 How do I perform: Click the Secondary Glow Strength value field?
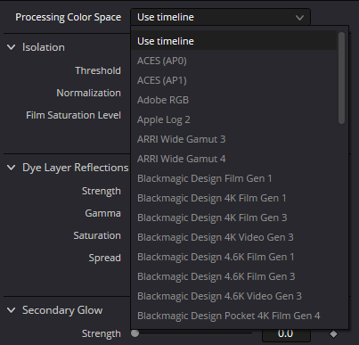coord(286,334)
